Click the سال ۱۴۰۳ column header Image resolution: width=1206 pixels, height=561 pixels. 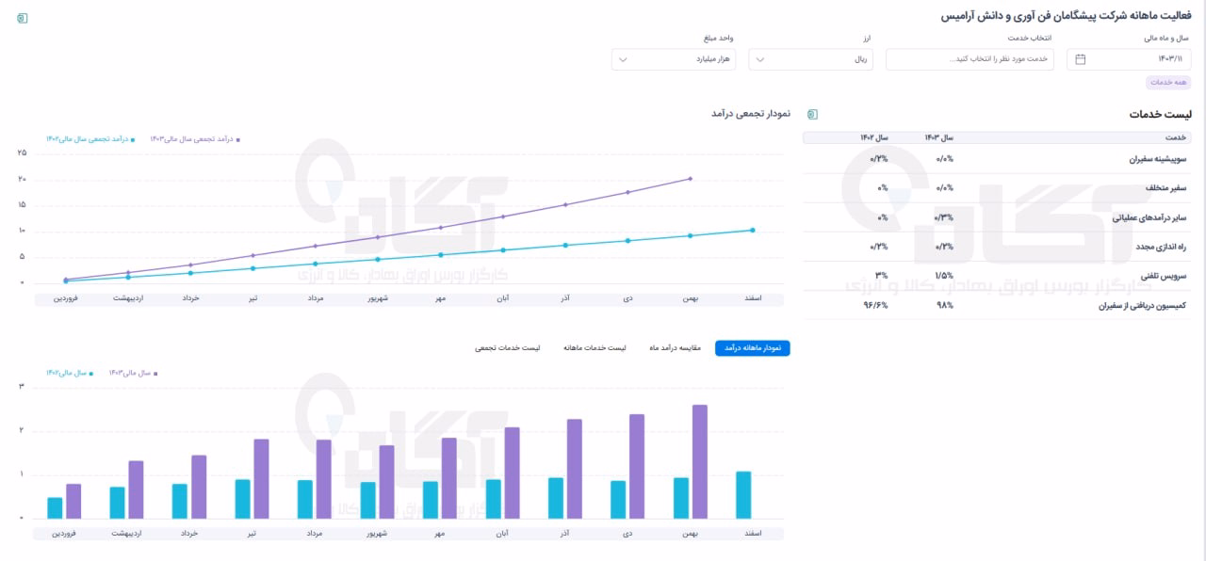pos(938,137)
